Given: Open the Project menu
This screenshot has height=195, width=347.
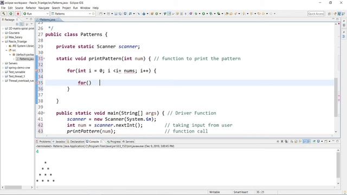Looking at the screenshot, I should tap(66, 8).
